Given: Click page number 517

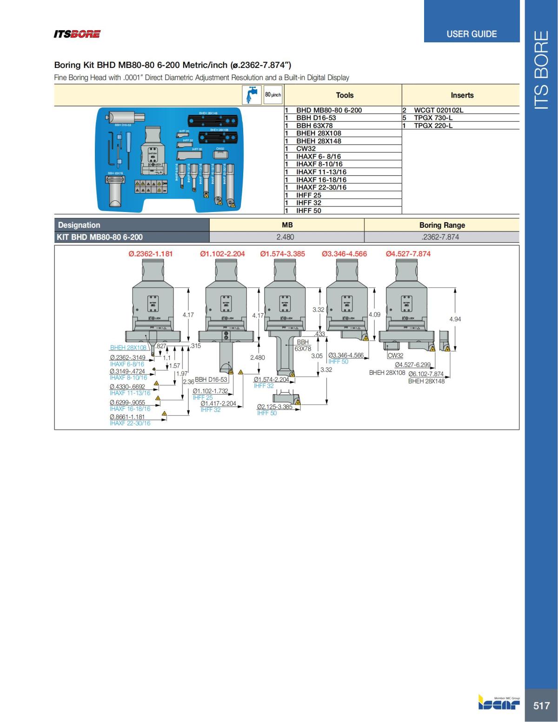Looking at the screenshot, I should pos(541,706).
